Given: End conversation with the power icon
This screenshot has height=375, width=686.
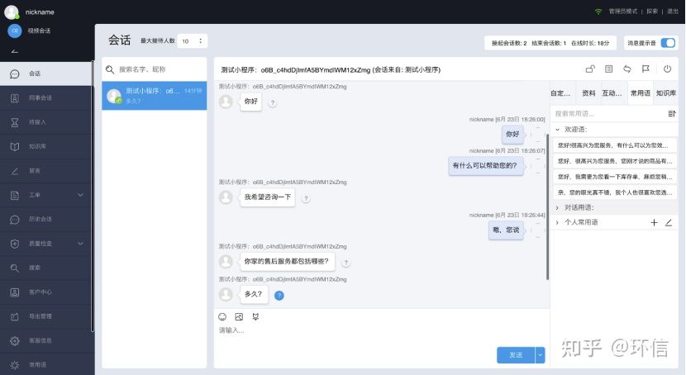Looking at the screenshot, I should (x=667, y=69).
